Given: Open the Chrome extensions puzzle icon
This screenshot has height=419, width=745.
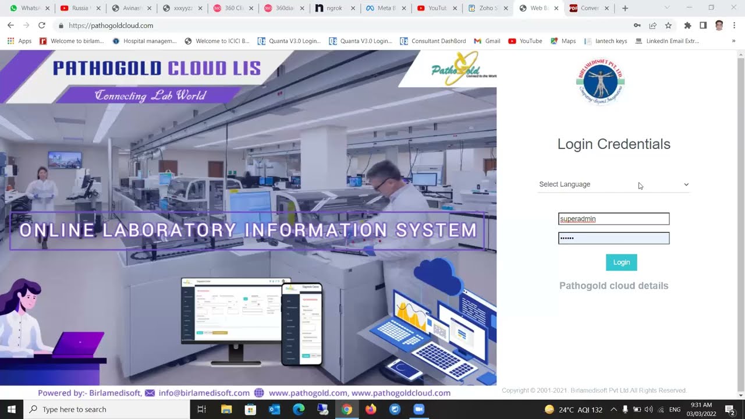Looking at the screenshot, I should (687, 26).
